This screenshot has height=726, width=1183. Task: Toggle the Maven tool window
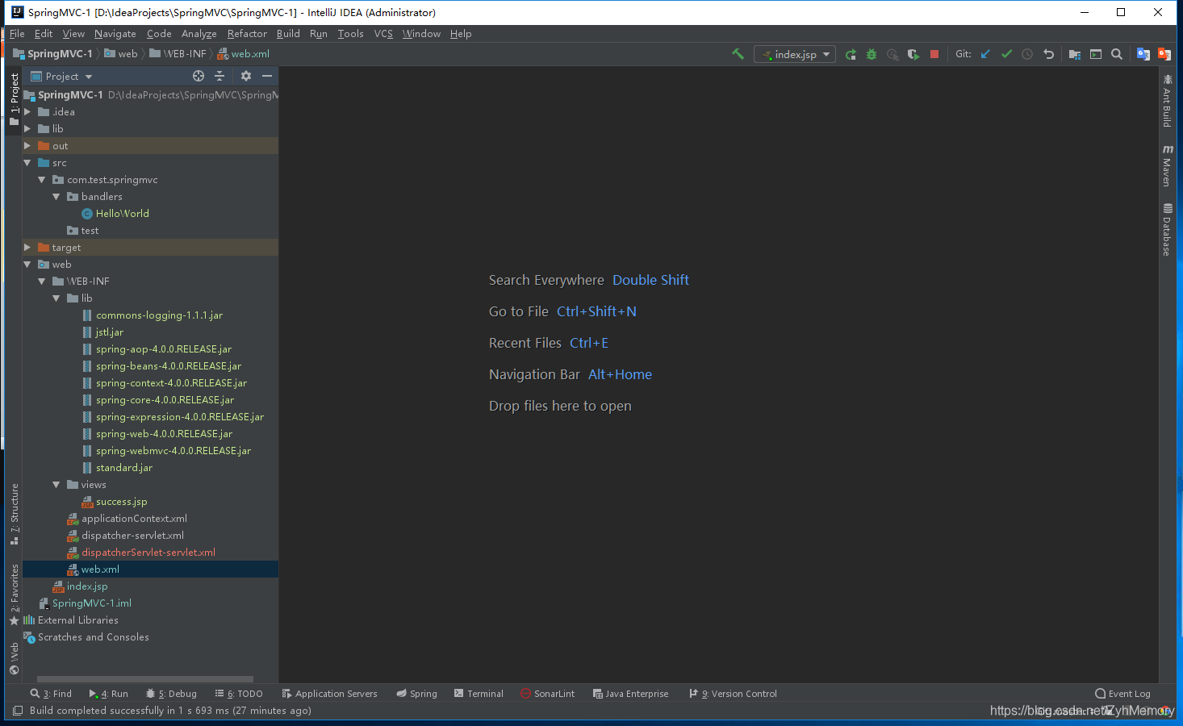coord(1167,165)
